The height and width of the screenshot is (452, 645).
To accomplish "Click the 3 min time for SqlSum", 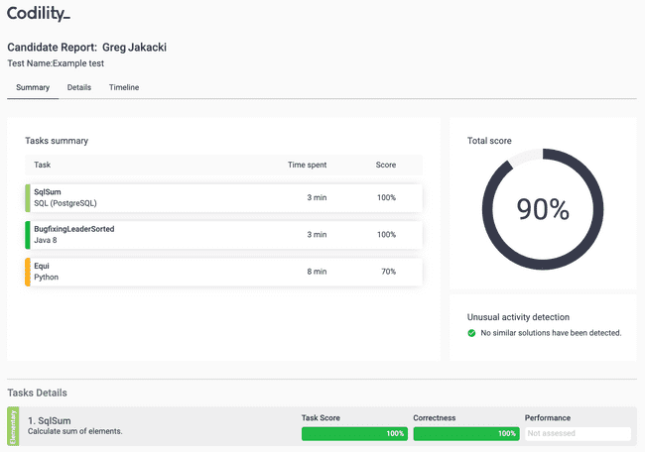I will click(317, 197).
